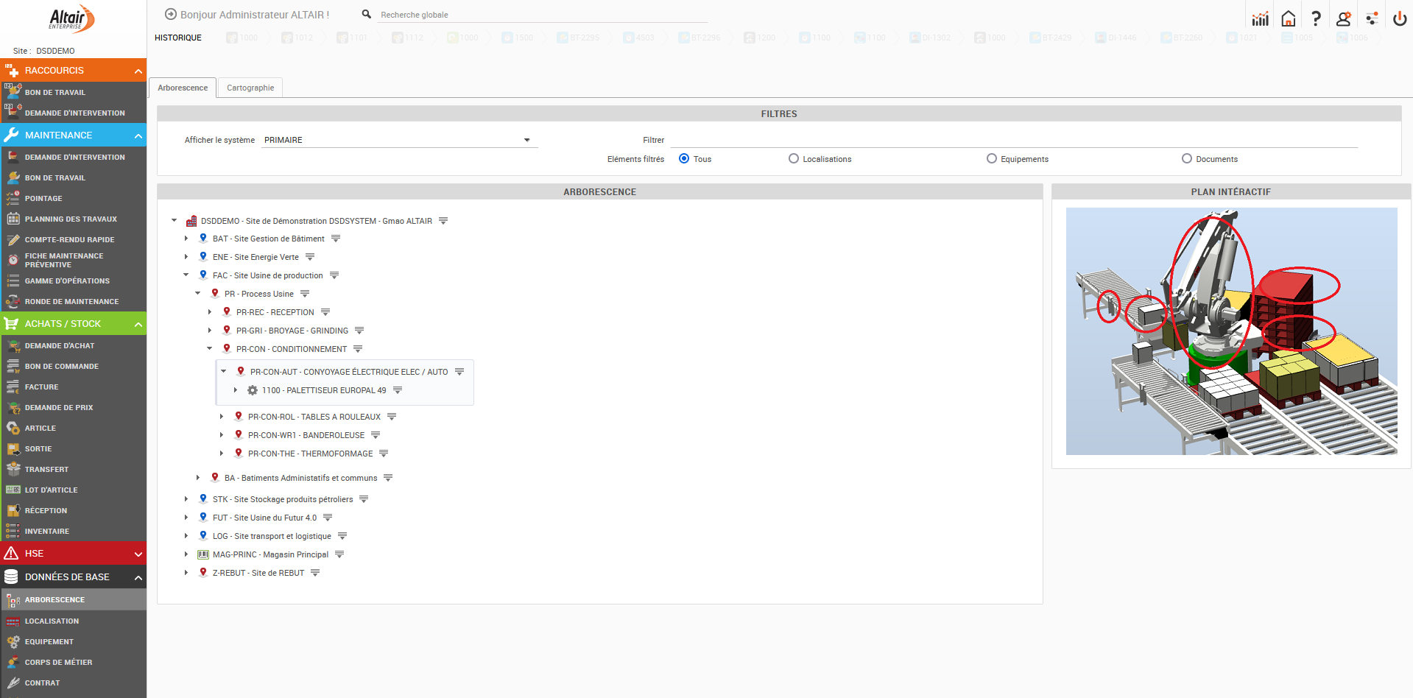The height and width of the screenshot is (698, 1413).
Task: Collapse the ACHATS / STOCK sidebar section
Action: (x=138, y=324)
